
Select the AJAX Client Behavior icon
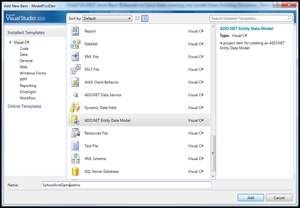[75, 82]
